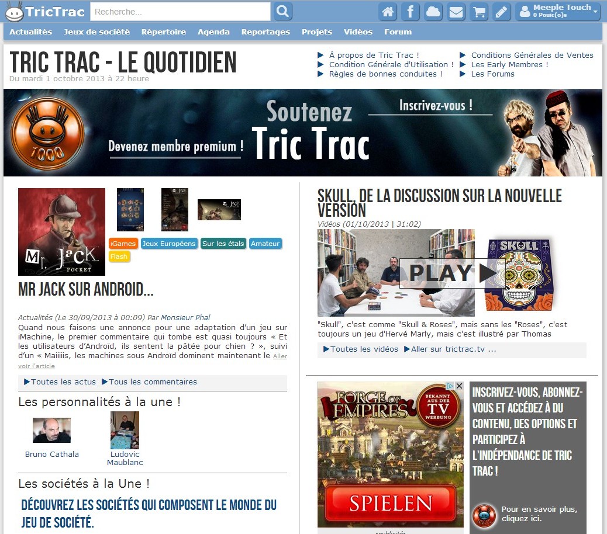Open the Agenda menu
Screen dimensions: 607x534
point(213,32)
